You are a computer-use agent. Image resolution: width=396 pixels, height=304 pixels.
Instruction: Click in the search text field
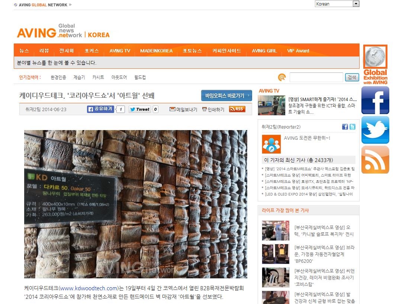click(x=316, y=77)
